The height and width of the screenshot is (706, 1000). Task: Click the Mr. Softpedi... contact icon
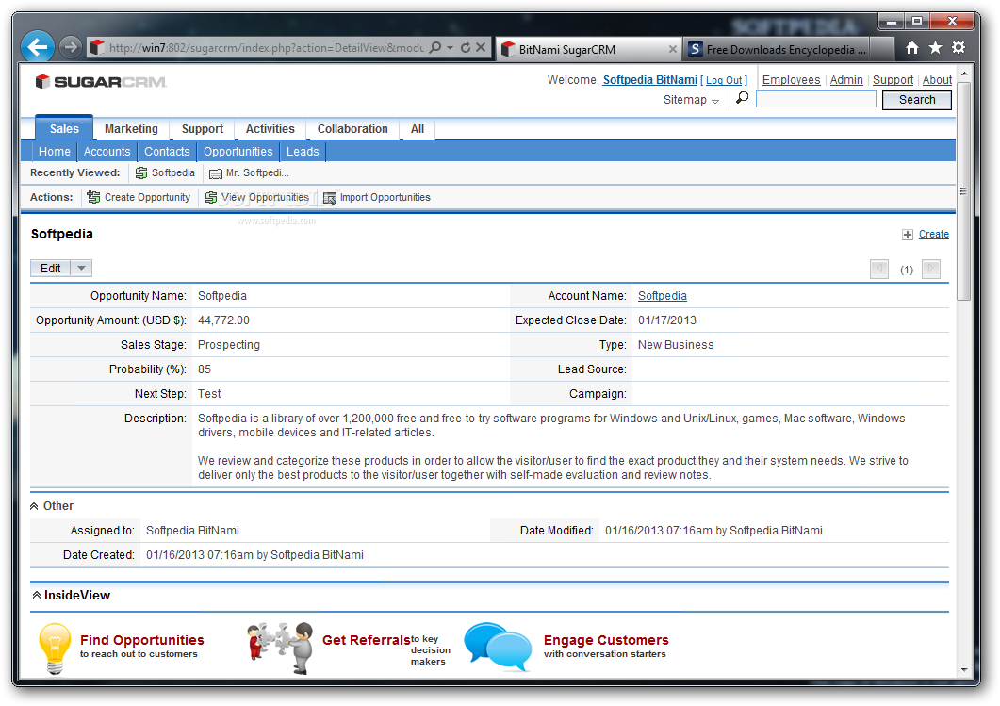pos(216,173)
